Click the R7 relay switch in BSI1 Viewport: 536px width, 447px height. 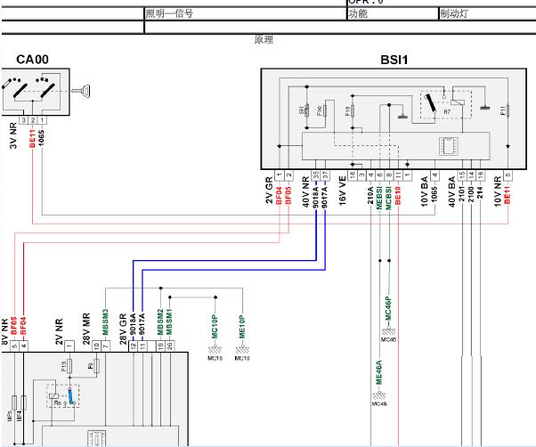click(430, 103)
